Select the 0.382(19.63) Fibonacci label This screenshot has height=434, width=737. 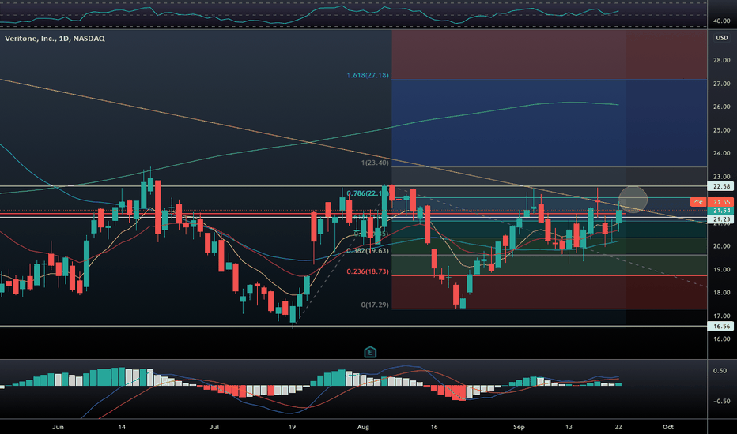[368, 251]
